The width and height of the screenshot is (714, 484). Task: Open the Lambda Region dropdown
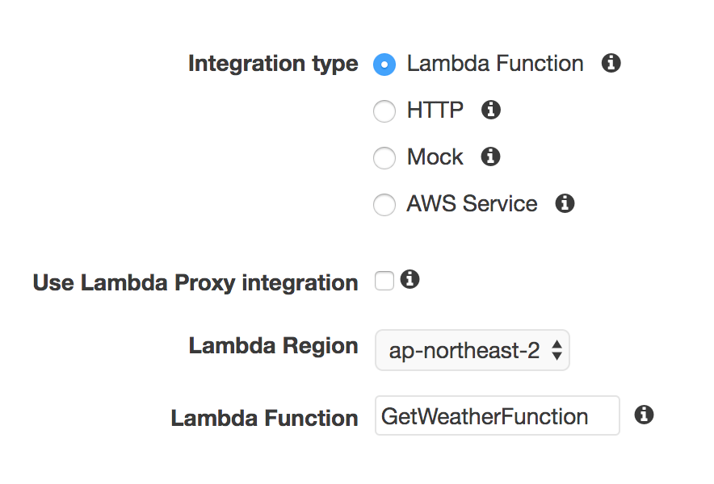[x=472, y=350]
